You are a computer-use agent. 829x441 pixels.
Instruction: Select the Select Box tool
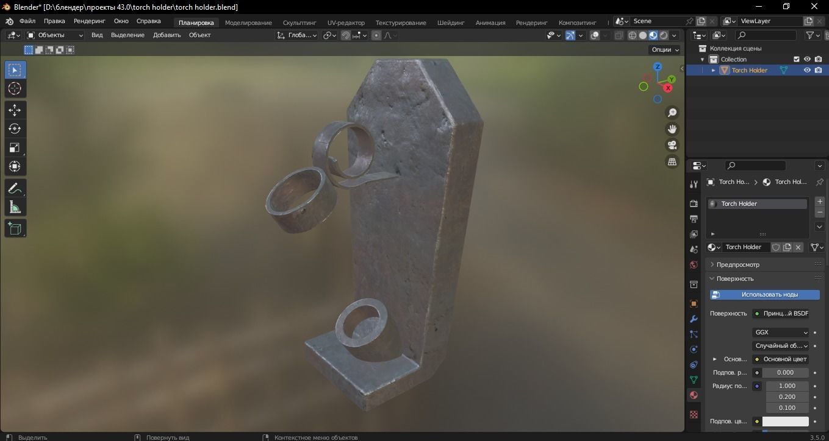point(15,70)
